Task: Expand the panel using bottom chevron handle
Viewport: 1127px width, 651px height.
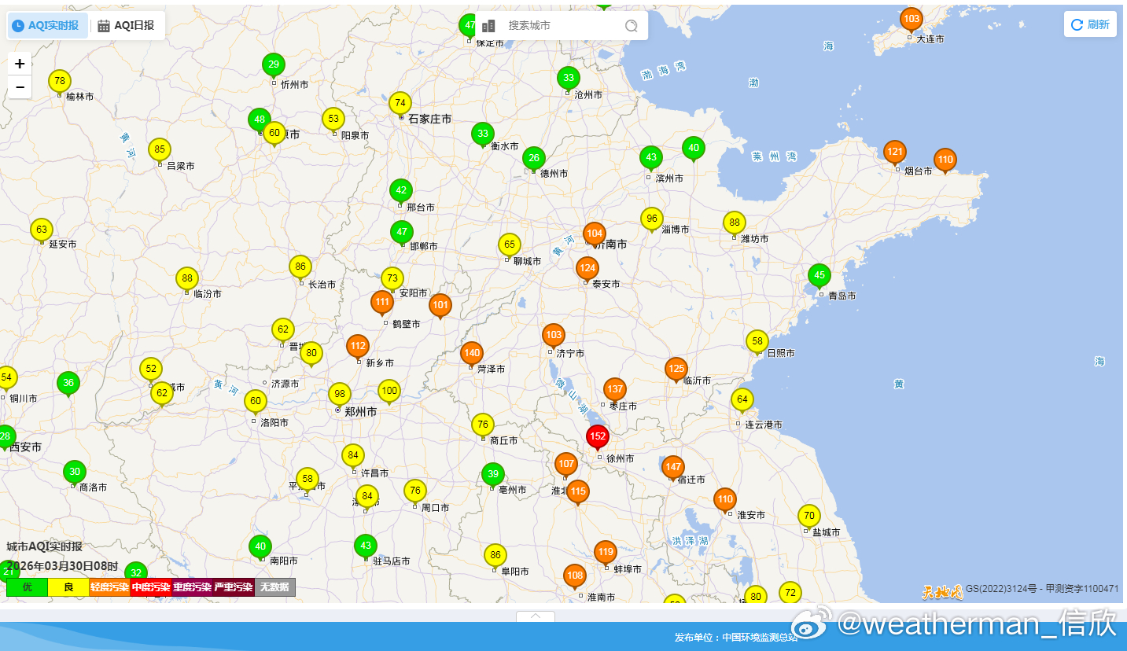Action: coord(536,616)
